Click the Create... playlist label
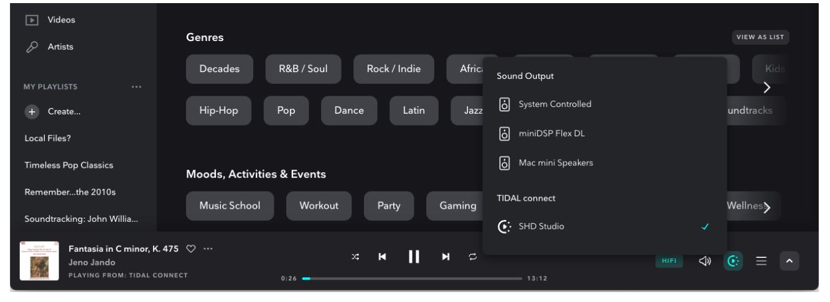 (65, 112)
